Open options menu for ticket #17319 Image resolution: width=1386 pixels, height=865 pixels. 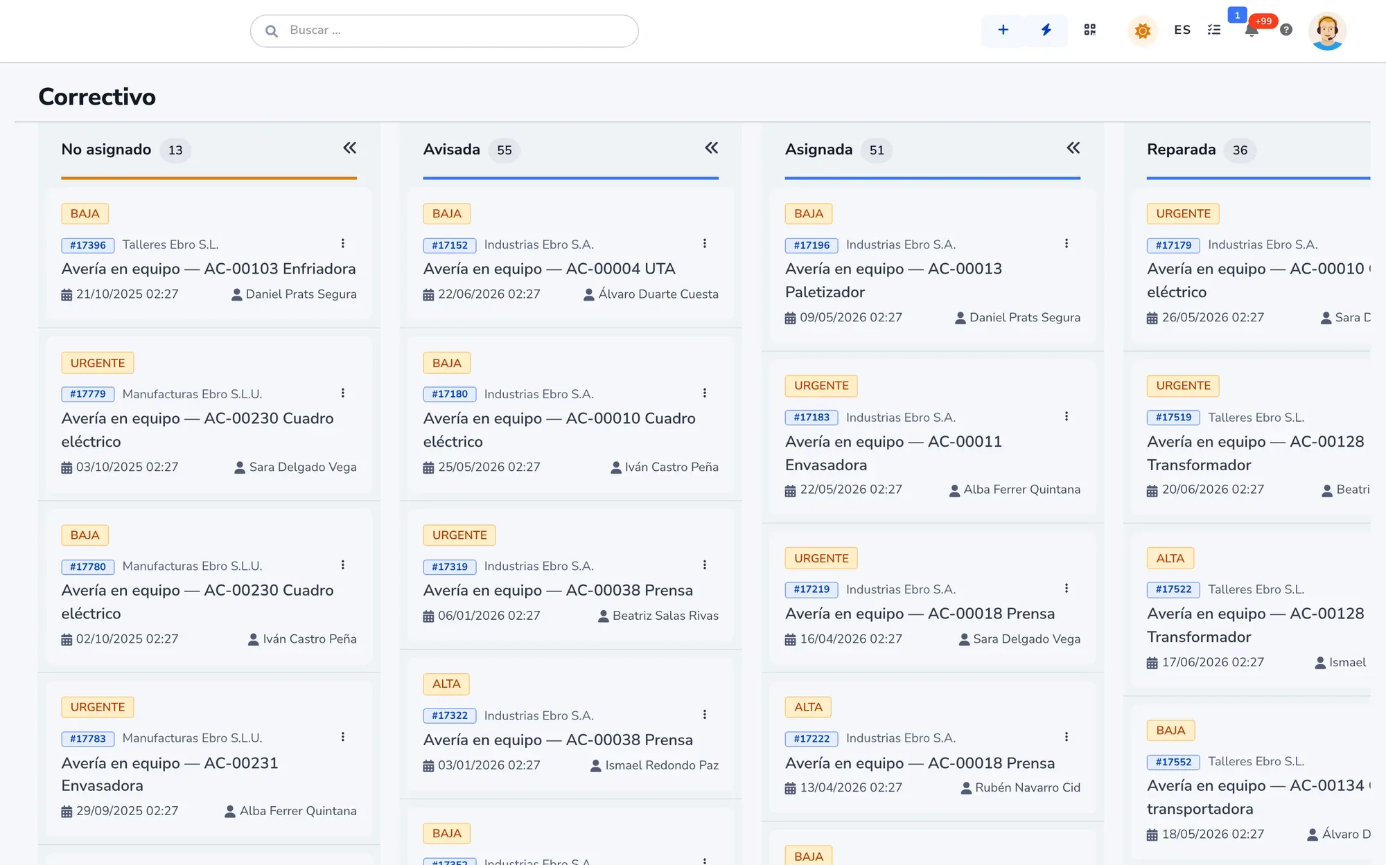(x=704, y=565)
